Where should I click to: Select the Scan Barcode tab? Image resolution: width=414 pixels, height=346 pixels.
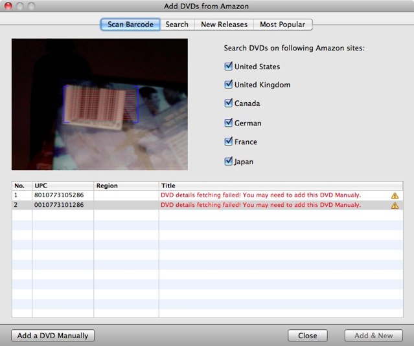click(130, 25)
